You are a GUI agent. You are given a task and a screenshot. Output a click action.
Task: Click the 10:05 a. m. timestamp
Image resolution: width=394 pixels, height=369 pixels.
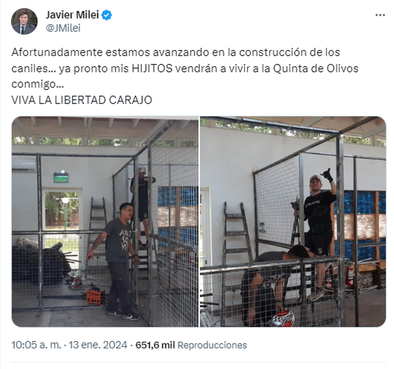36,345
